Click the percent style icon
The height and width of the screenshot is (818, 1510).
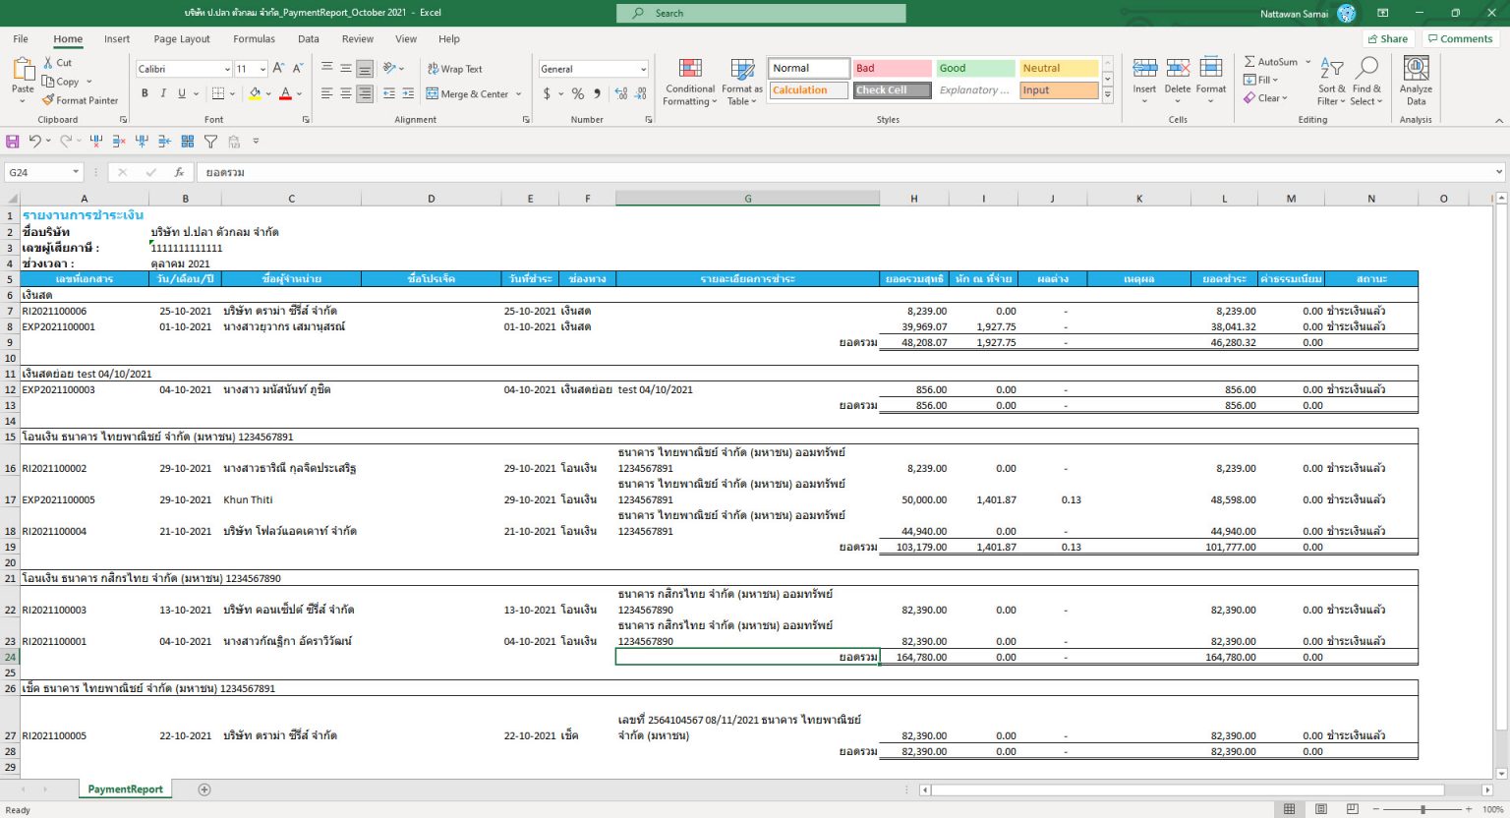point(578,93)
